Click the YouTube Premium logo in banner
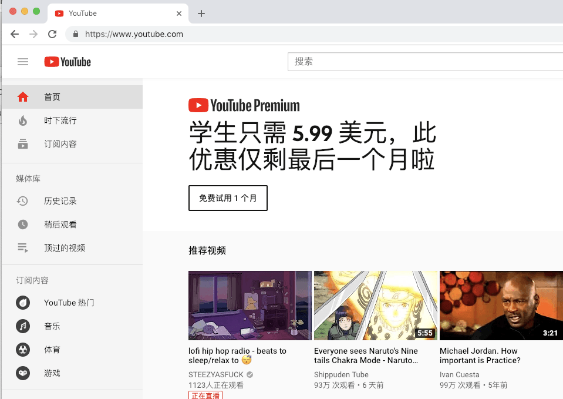563x399 pixels. tap(244, 106)
